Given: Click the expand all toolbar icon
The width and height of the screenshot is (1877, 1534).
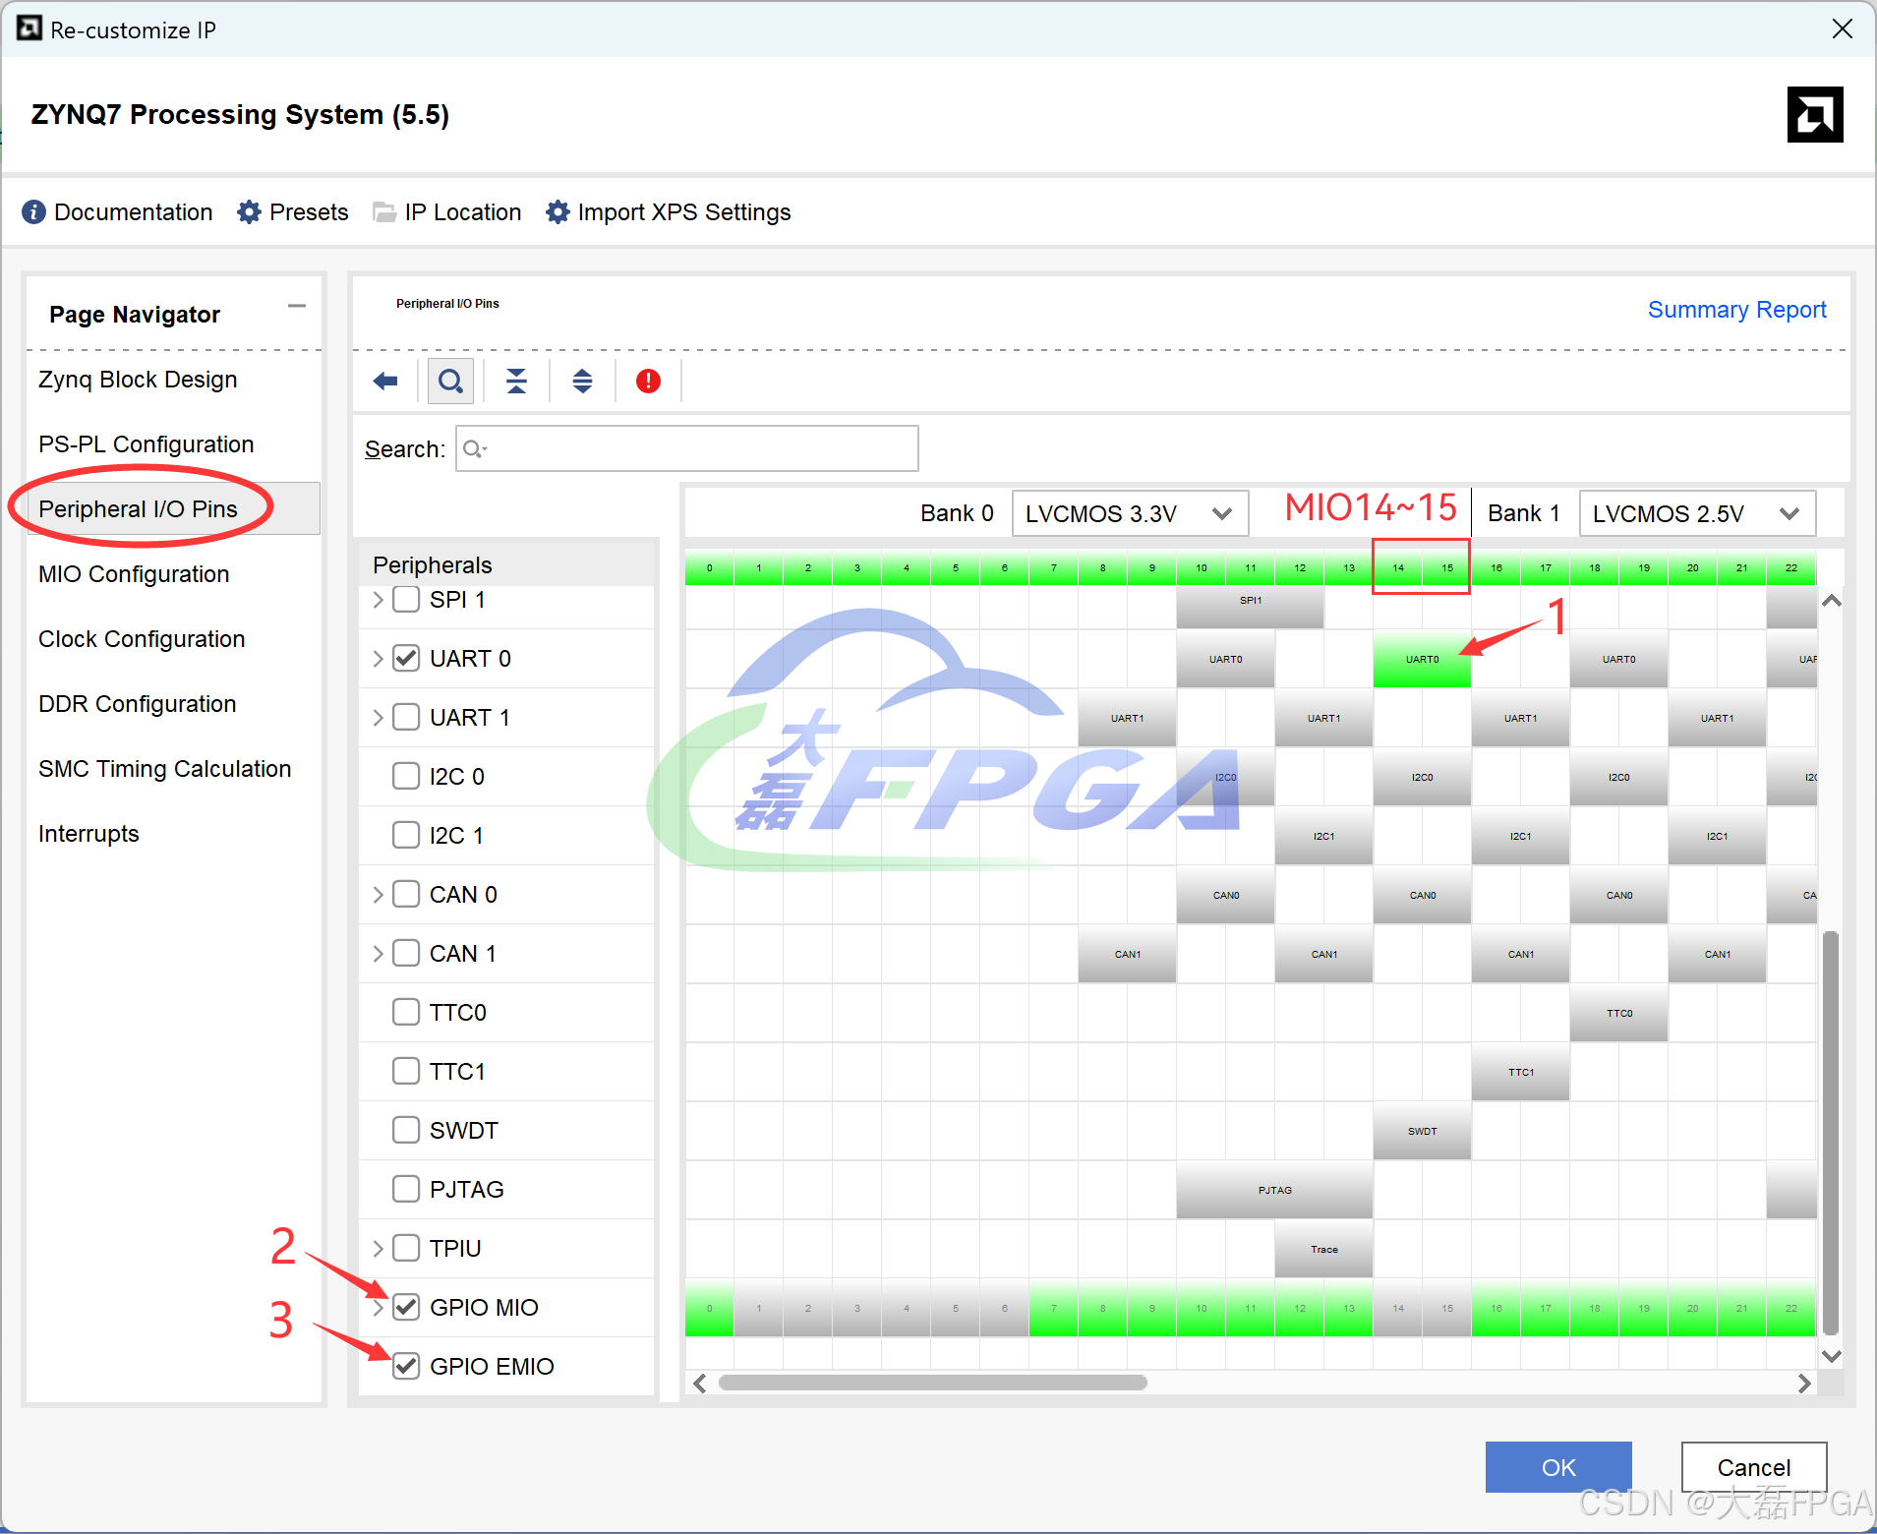Looking at the screenshot, I should (582, 382).
